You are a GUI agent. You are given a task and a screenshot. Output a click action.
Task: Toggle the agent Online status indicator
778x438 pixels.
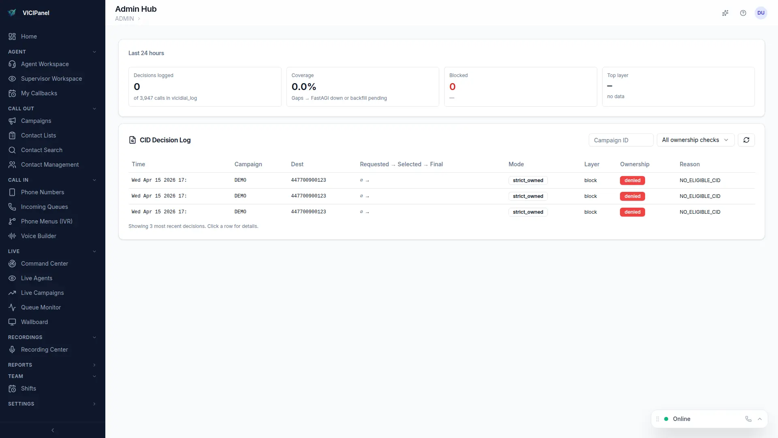click(665, 419)
